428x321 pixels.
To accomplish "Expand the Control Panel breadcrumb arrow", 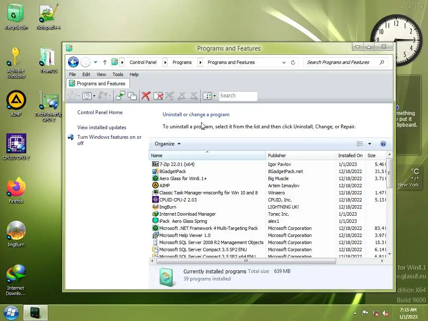I will click(165, 62).
